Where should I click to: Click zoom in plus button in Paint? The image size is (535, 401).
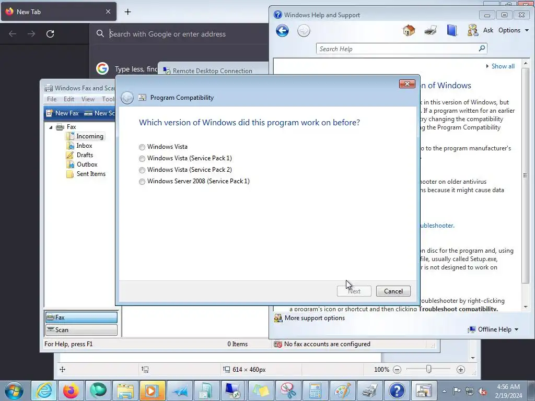click(461, 370)
